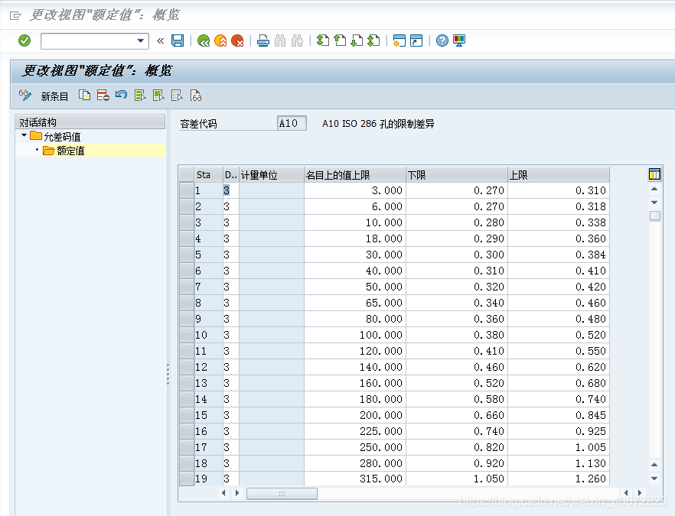Image resolution: width=675 pixels, height=516 pixels.
Task: Click the 0.318 upper limit cell
Action: point(559,206)
